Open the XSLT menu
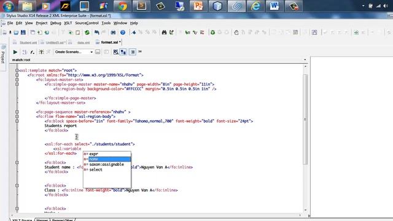The width and height of the screenshot is (393, 221). point(68,23)
